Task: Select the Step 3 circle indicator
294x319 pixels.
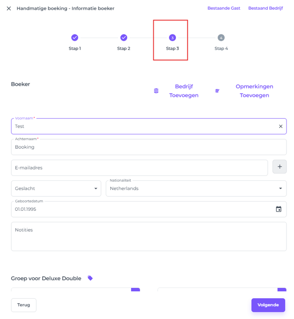Action: tap(172, 38)
